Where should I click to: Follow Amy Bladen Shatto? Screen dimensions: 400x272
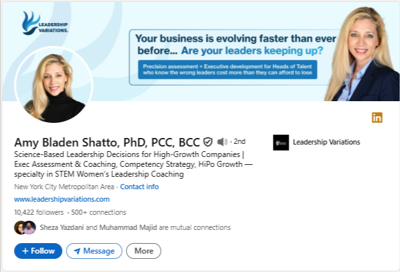click(x=38, y=251)
